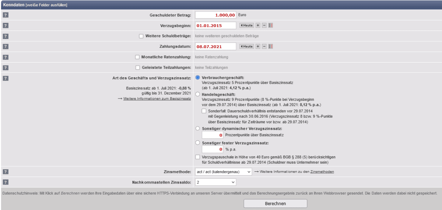
Task: Expand Nachkommastellen Zinssaldo dropdown
Action: (215, 182)
